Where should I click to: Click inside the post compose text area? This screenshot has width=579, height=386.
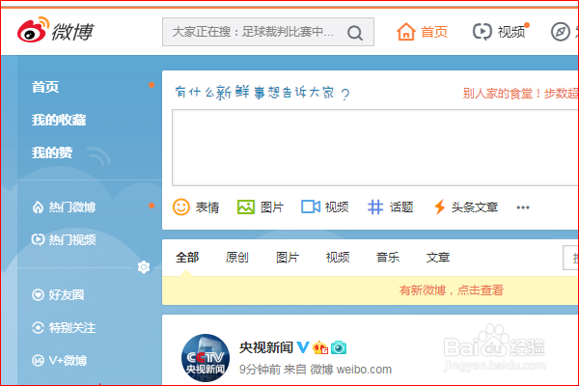click(375, 148)
